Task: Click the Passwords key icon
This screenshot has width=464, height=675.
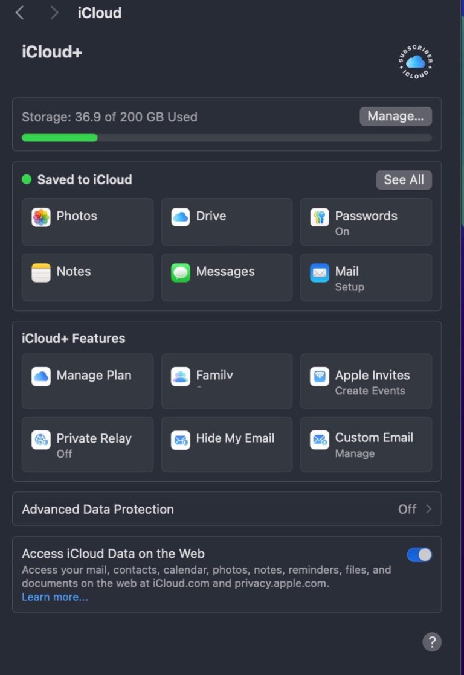Action: tap(320, 217)
